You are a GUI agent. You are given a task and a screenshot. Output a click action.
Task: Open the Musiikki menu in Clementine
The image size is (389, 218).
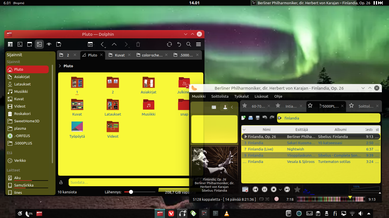click(x=199, y=96)
